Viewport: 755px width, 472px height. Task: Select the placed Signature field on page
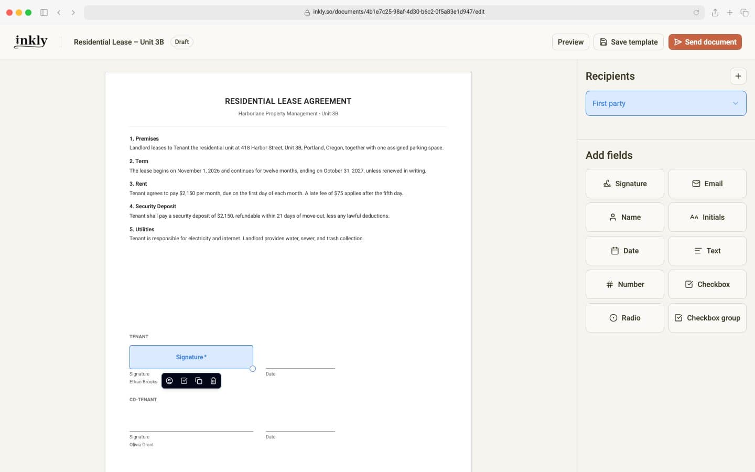(191, 357)
